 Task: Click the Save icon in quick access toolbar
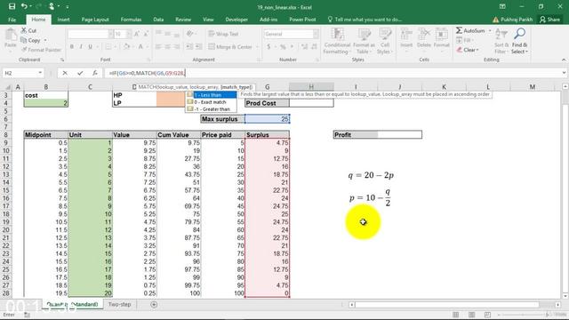[12, 6]
